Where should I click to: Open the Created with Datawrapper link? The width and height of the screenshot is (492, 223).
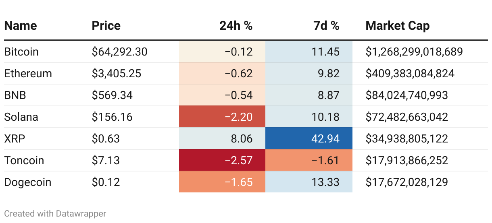click(x=55, y=213)
